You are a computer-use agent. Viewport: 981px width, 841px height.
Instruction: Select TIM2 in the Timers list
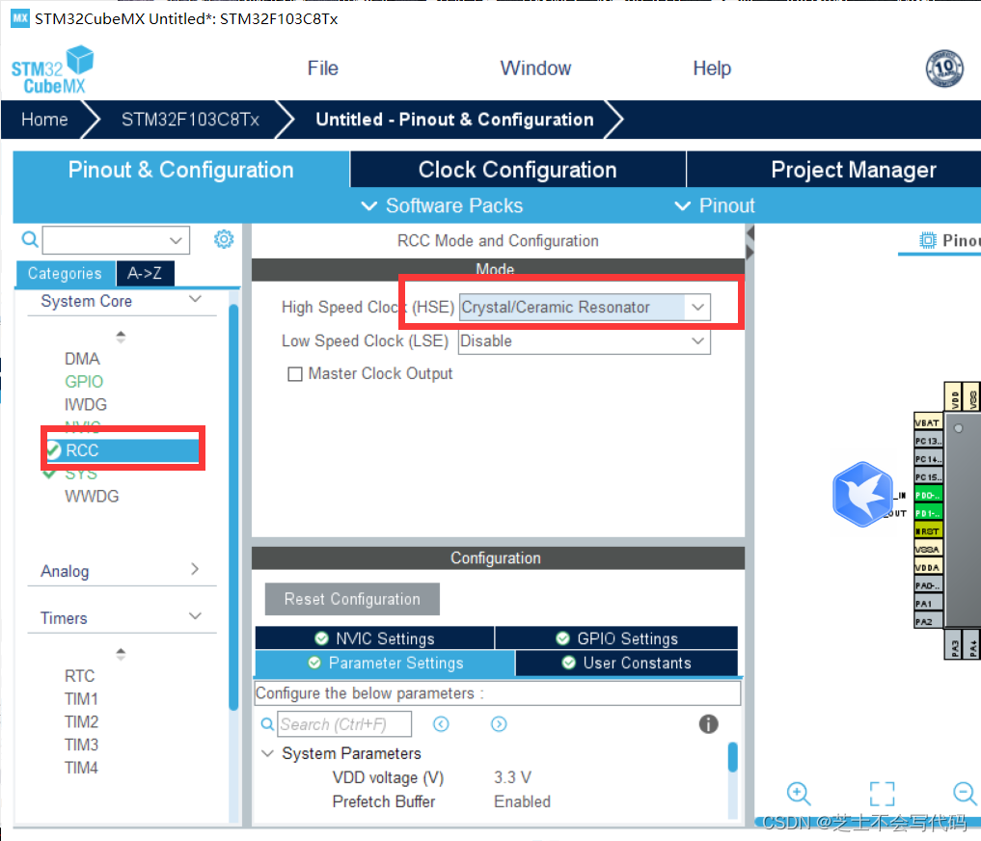[x=81, y=721]
